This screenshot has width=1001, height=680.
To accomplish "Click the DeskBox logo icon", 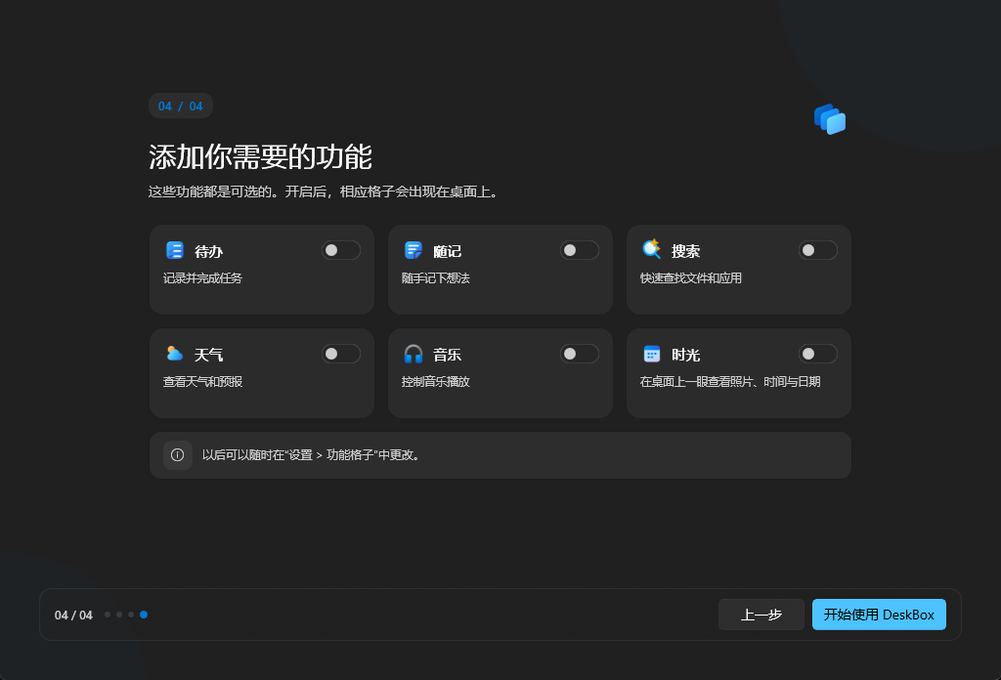I will (830, 119).
